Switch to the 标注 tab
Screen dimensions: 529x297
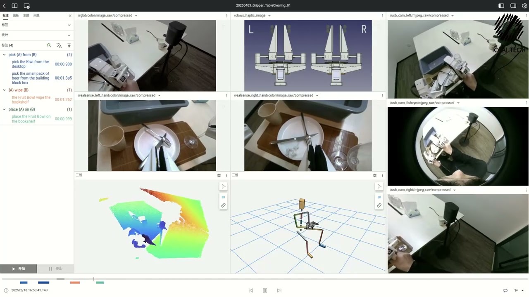[5, 15]
